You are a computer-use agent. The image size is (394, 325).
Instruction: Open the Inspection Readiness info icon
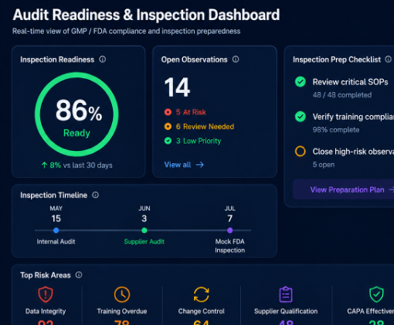(x=103, y=60)
